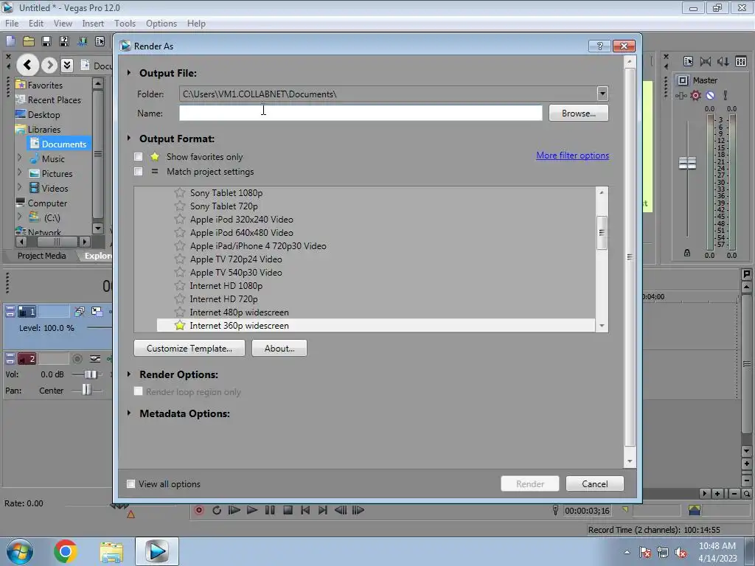Click the Browse... button
755x566 pixels.
click(579, 113)
